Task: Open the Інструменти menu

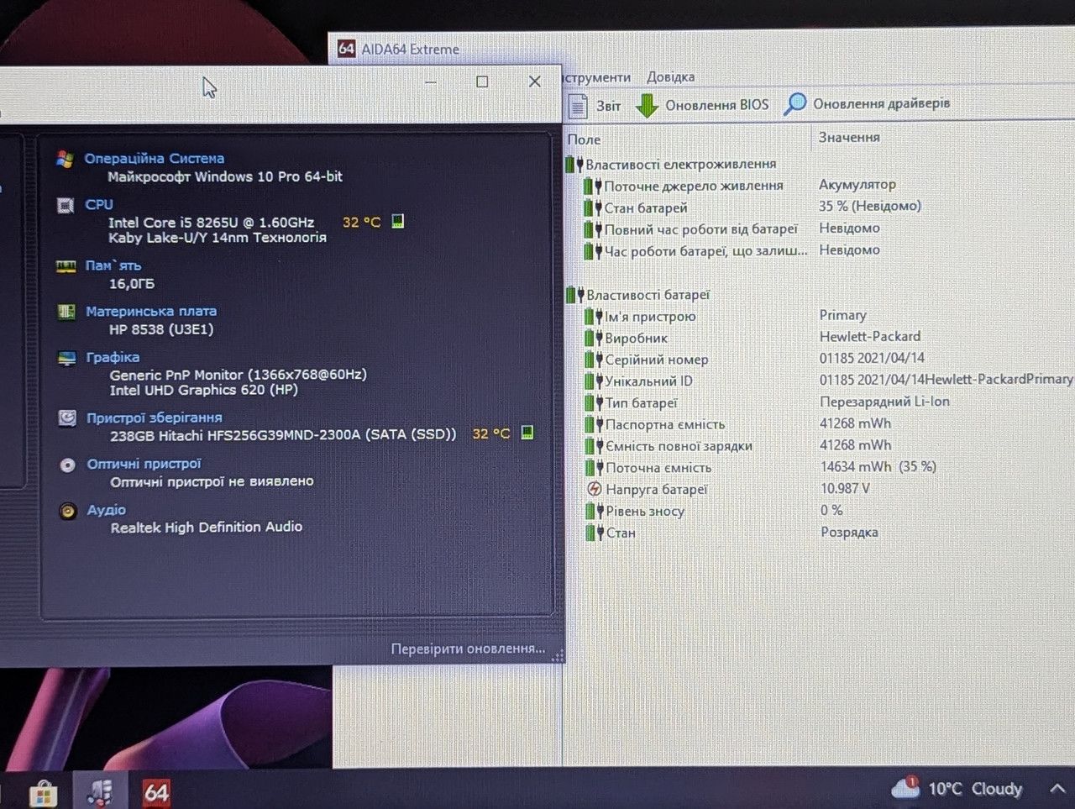Action: tap(596, 77)
